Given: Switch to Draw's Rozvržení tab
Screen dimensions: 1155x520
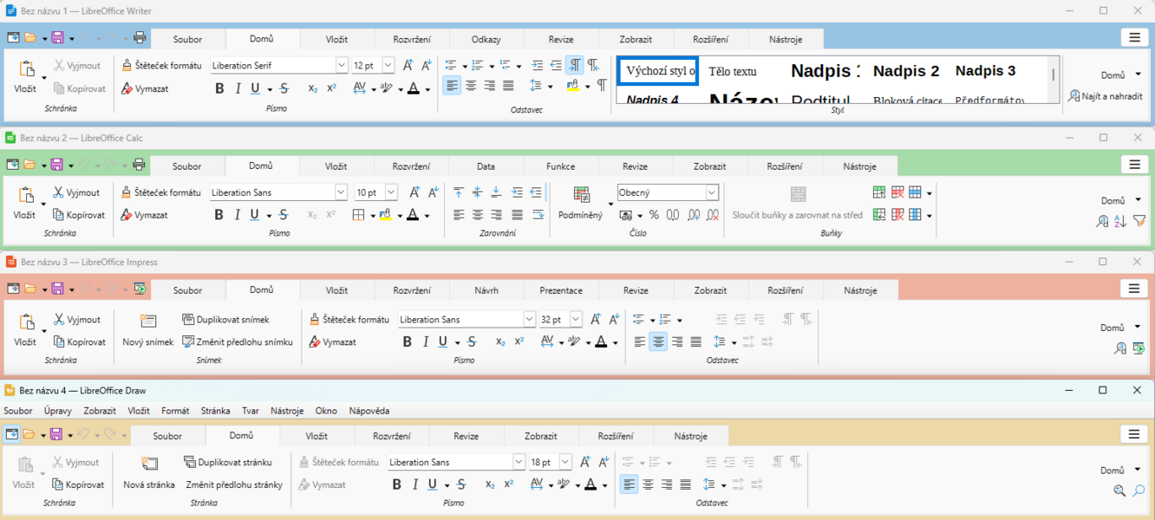Looking at the screenshot, I should pos(391,436).
